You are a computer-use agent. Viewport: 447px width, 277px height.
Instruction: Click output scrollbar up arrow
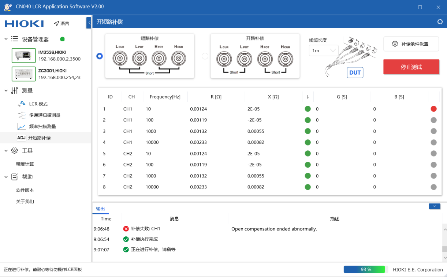445,229
